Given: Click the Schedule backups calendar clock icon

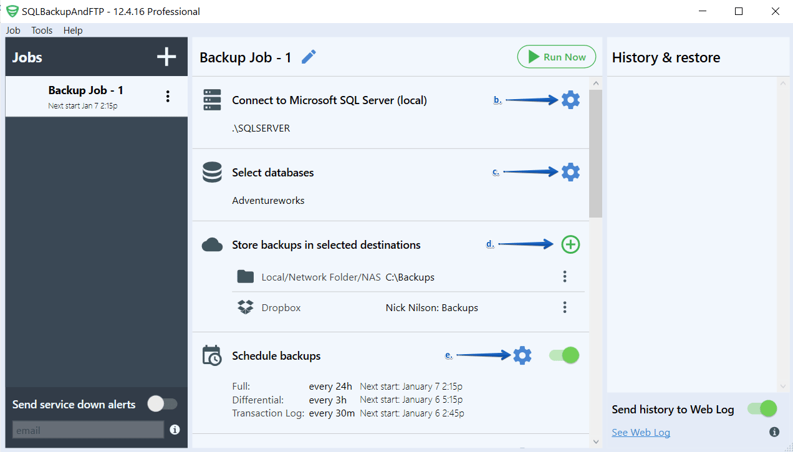Looking at the screenshot, I should click(x=212, y=355).
